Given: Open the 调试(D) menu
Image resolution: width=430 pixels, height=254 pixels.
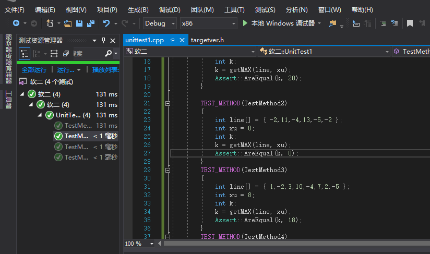Looking at the screenshot, I should click(x=169, y=10).
